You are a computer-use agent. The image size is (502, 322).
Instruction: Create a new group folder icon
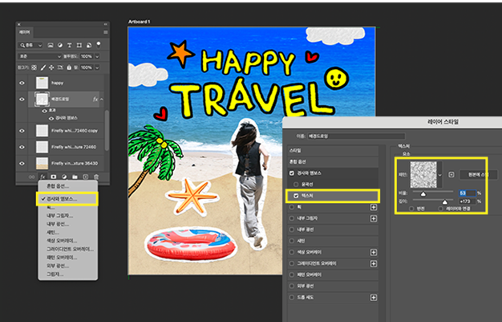75,177
